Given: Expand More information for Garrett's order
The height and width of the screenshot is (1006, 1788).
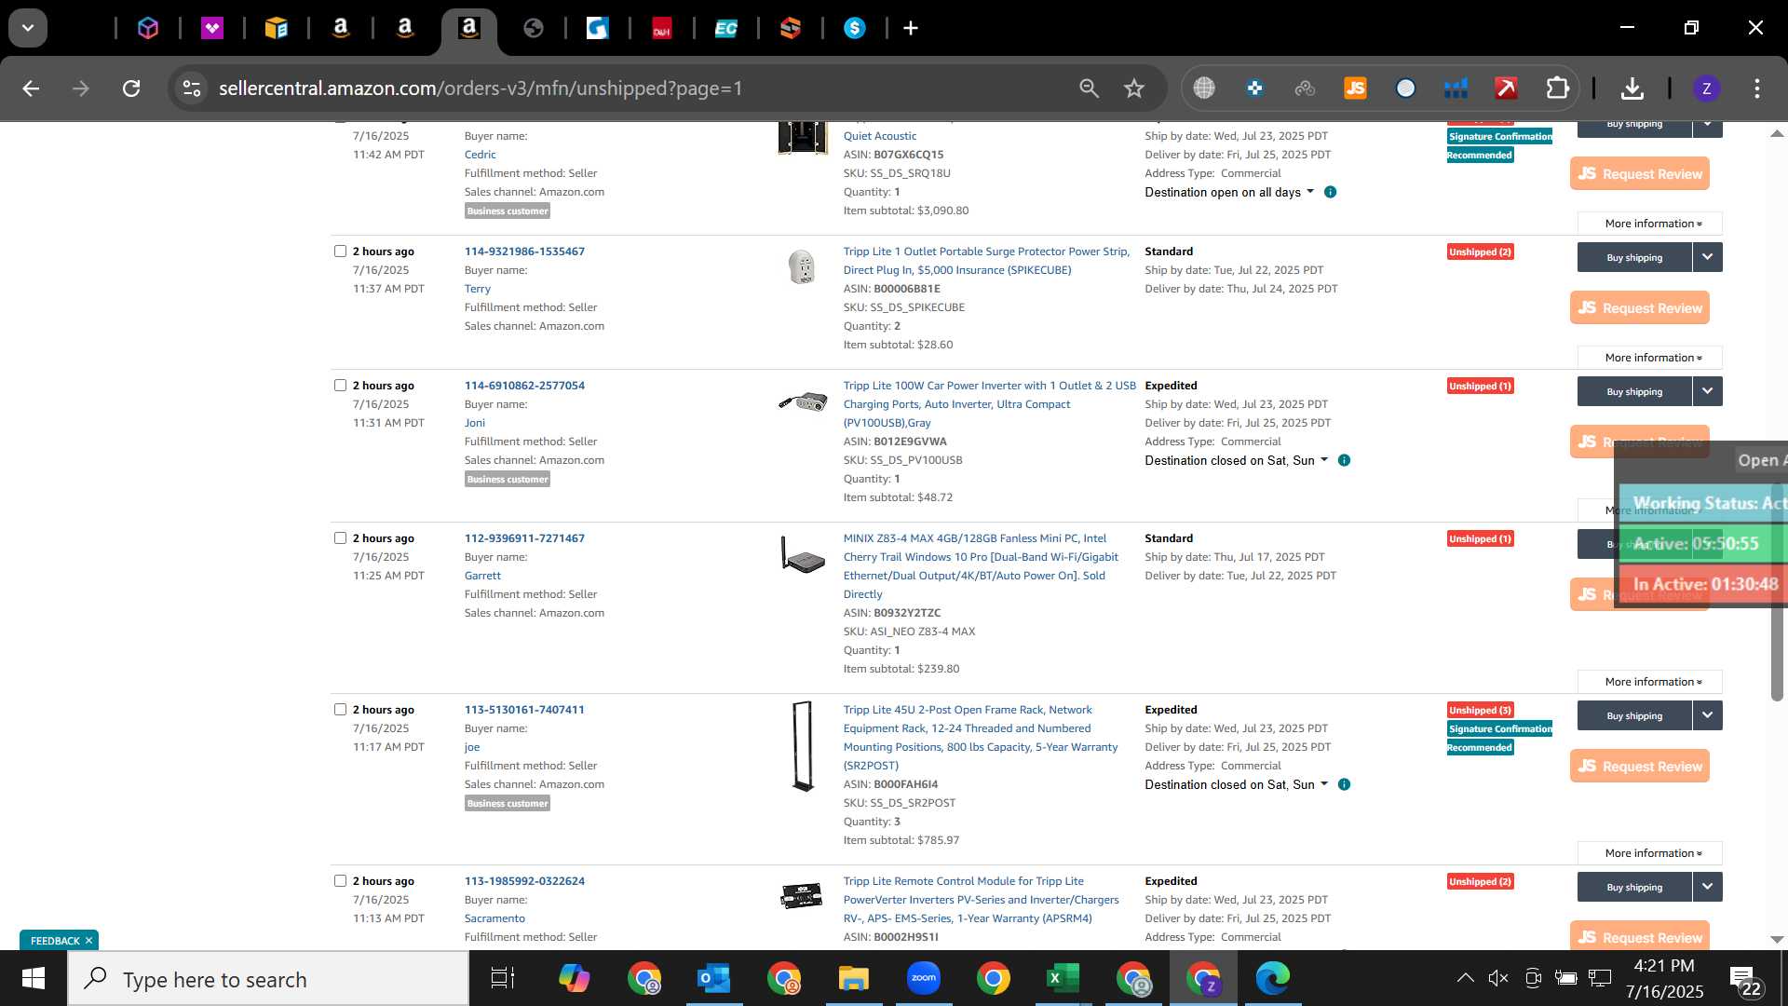Looking at the screenshot, I should pos(1649,682).
